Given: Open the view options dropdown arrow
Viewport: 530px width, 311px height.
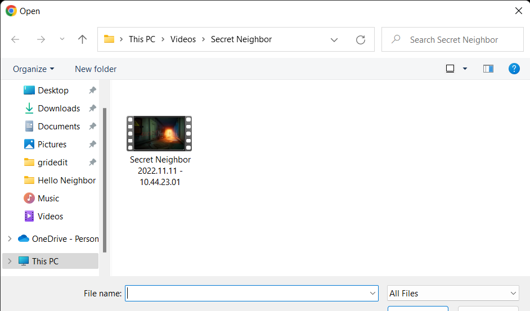Looking at the screenshot, I should 465,69.
